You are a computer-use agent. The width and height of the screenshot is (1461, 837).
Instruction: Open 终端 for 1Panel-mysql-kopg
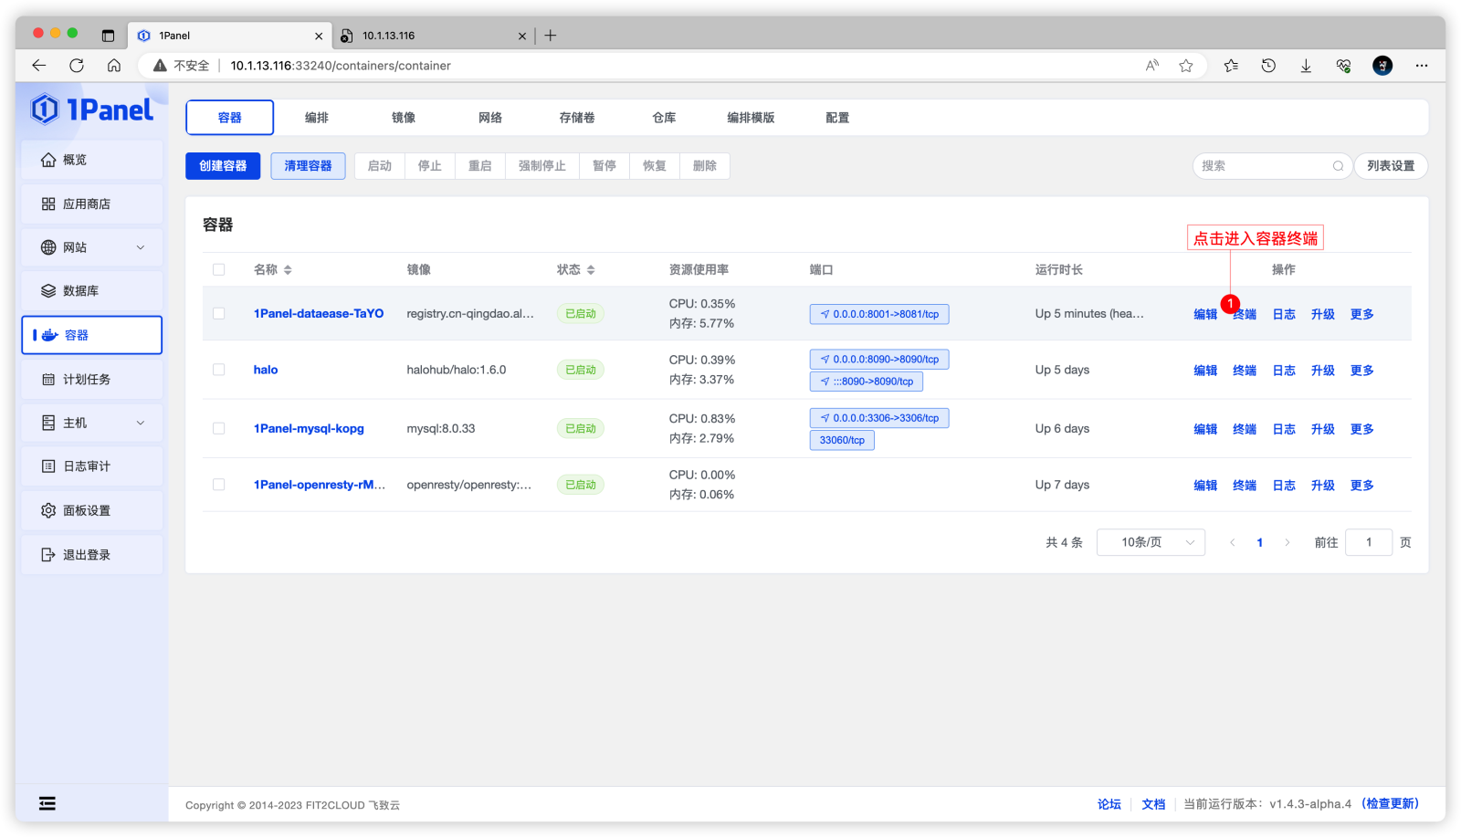(1245, 429)
